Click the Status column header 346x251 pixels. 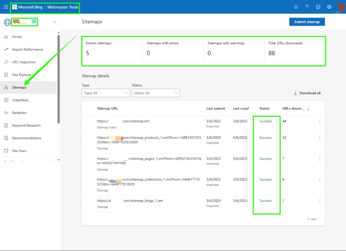pos(264,109)
